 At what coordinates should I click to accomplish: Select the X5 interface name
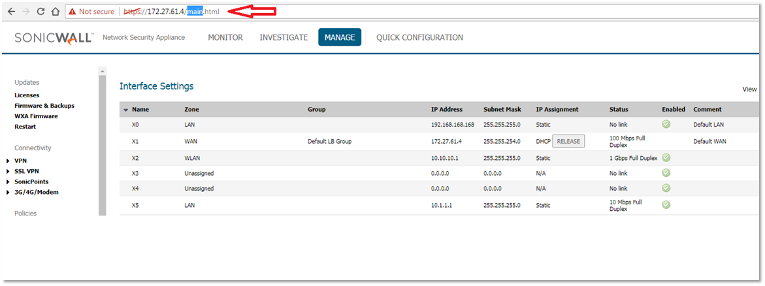coord(135,206)
